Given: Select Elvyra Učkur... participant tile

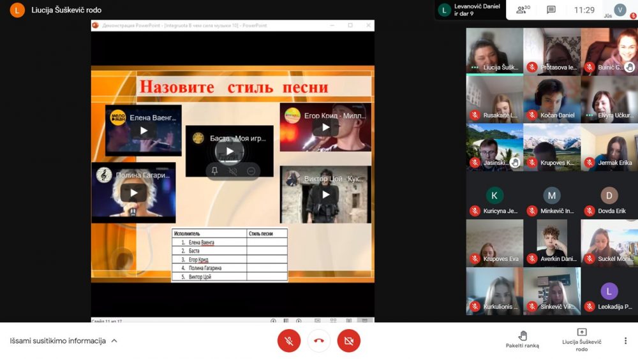Looking at the screenshot, I should click(609, 99).
